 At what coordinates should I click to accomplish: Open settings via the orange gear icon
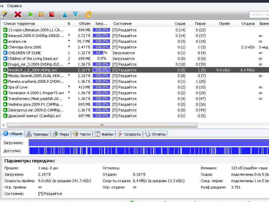[88, 14]
